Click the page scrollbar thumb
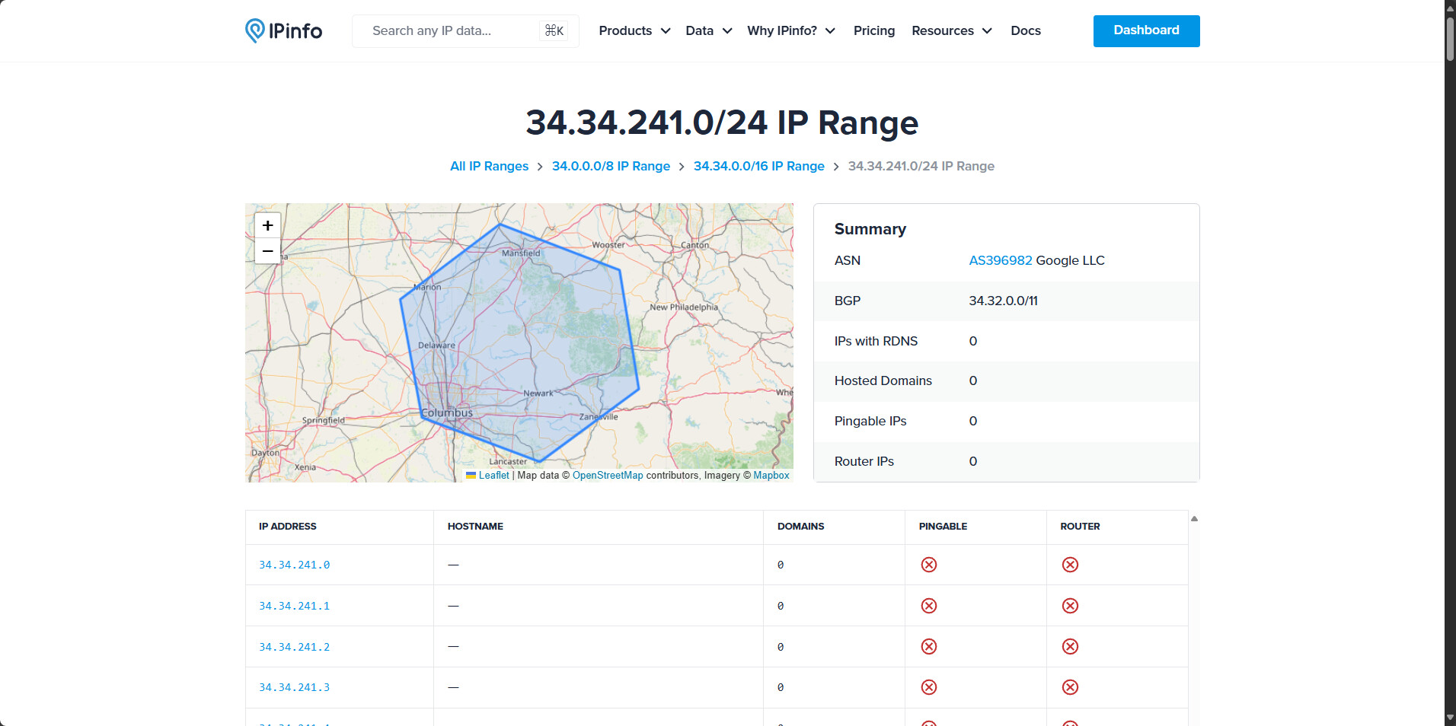Image resolution: width=1456 pixels, height=726 pixels. 1450,38
